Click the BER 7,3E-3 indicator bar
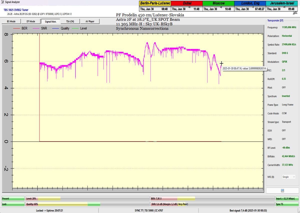300x213 pixels. click(212, 198)
